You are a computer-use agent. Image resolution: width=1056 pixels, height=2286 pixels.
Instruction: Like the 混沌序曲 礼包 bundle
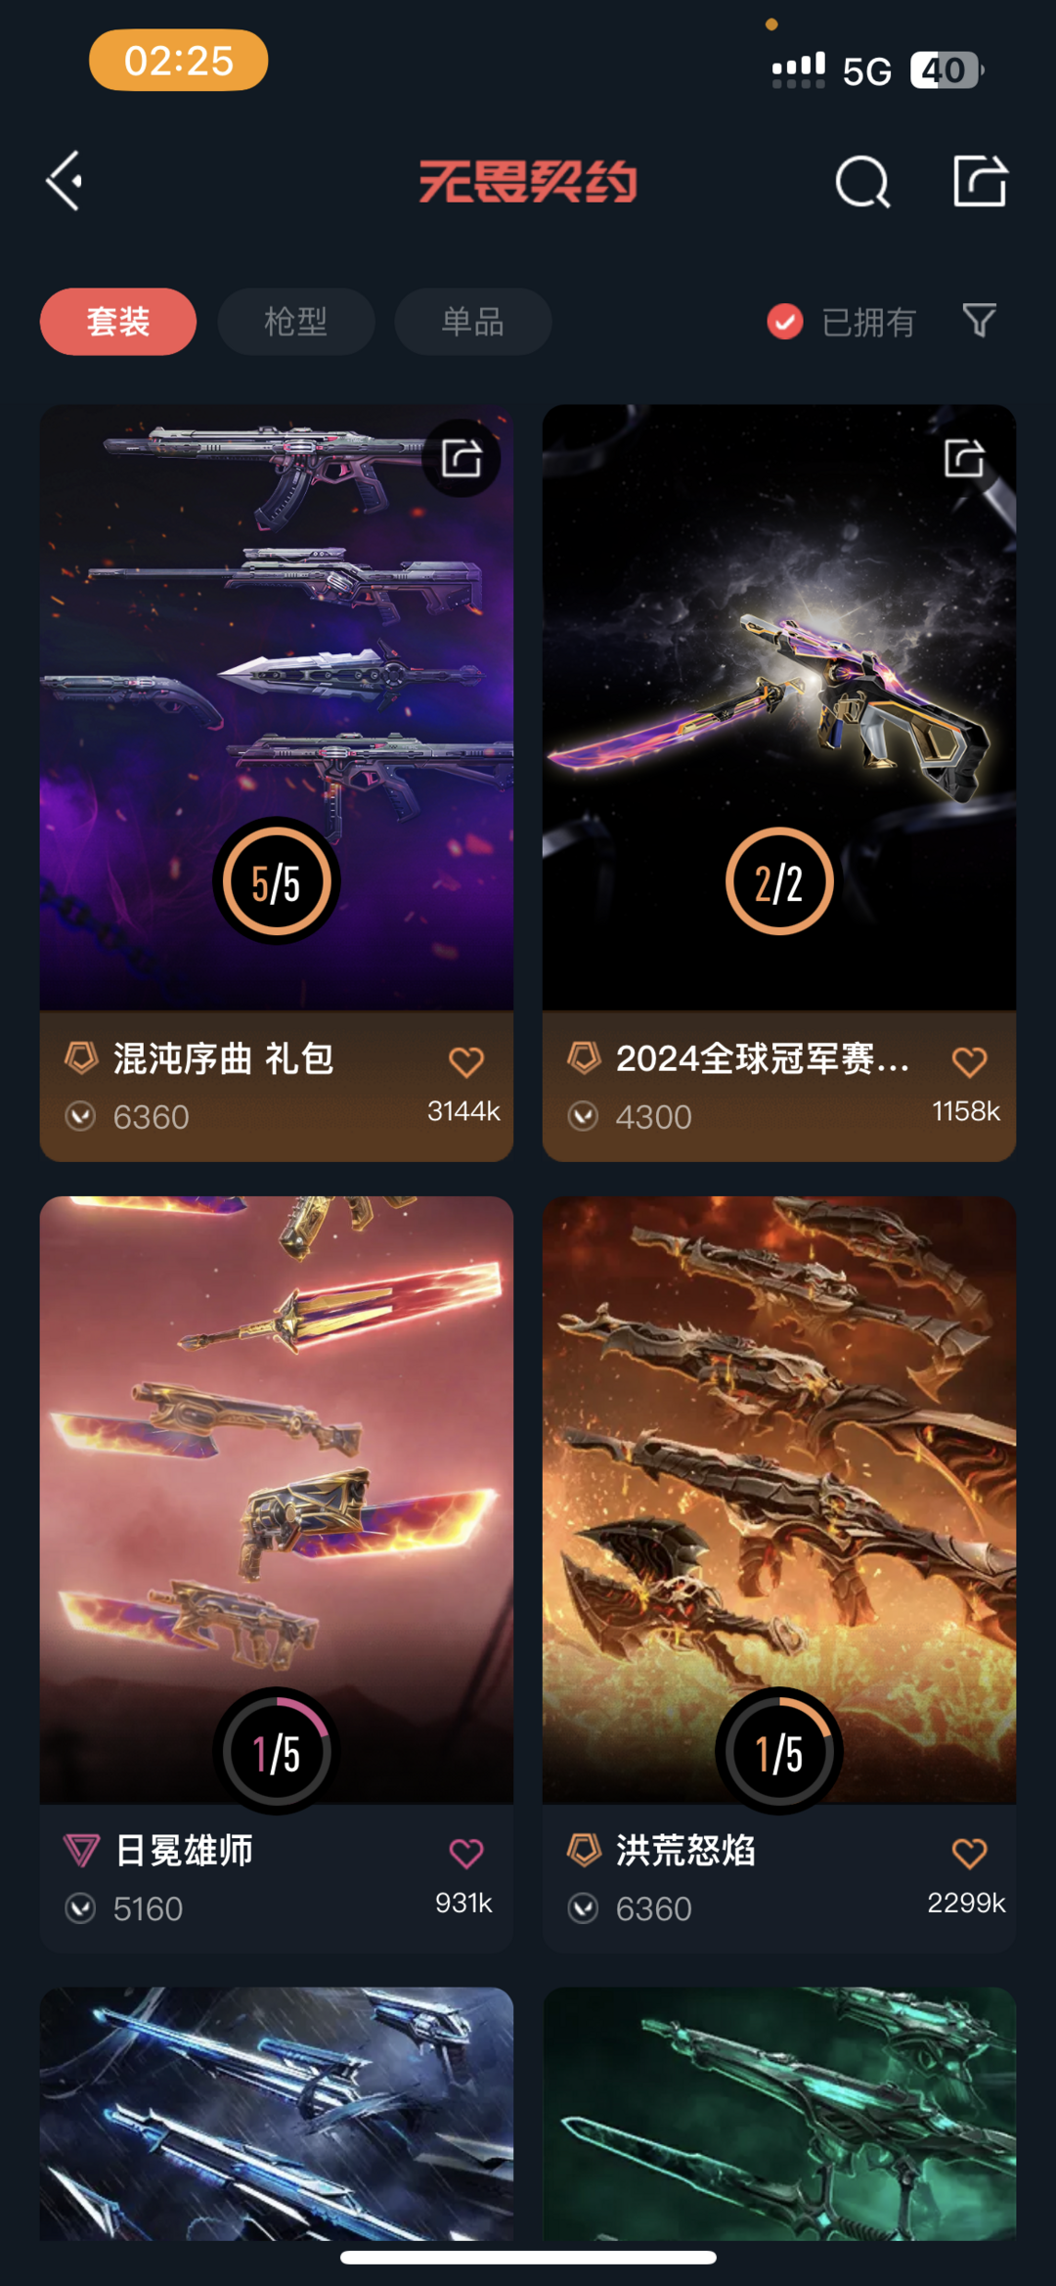coord(466,1062)
